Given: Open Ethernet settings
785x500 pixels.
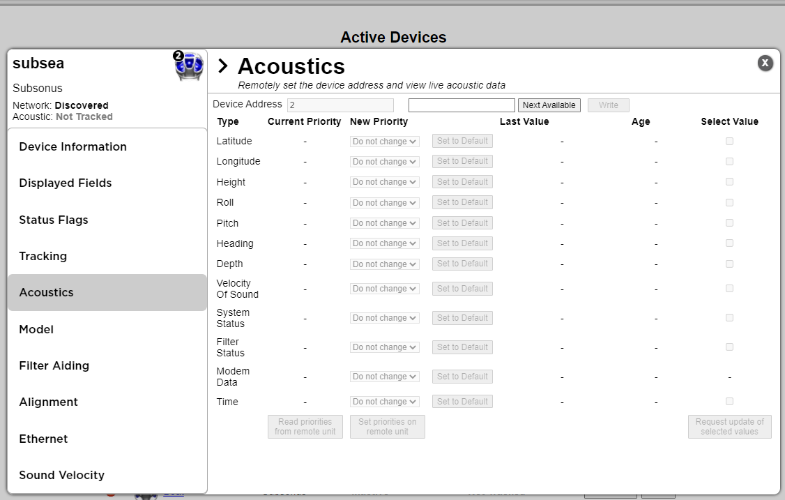Looking at the screenshot, I should [107, 439].
